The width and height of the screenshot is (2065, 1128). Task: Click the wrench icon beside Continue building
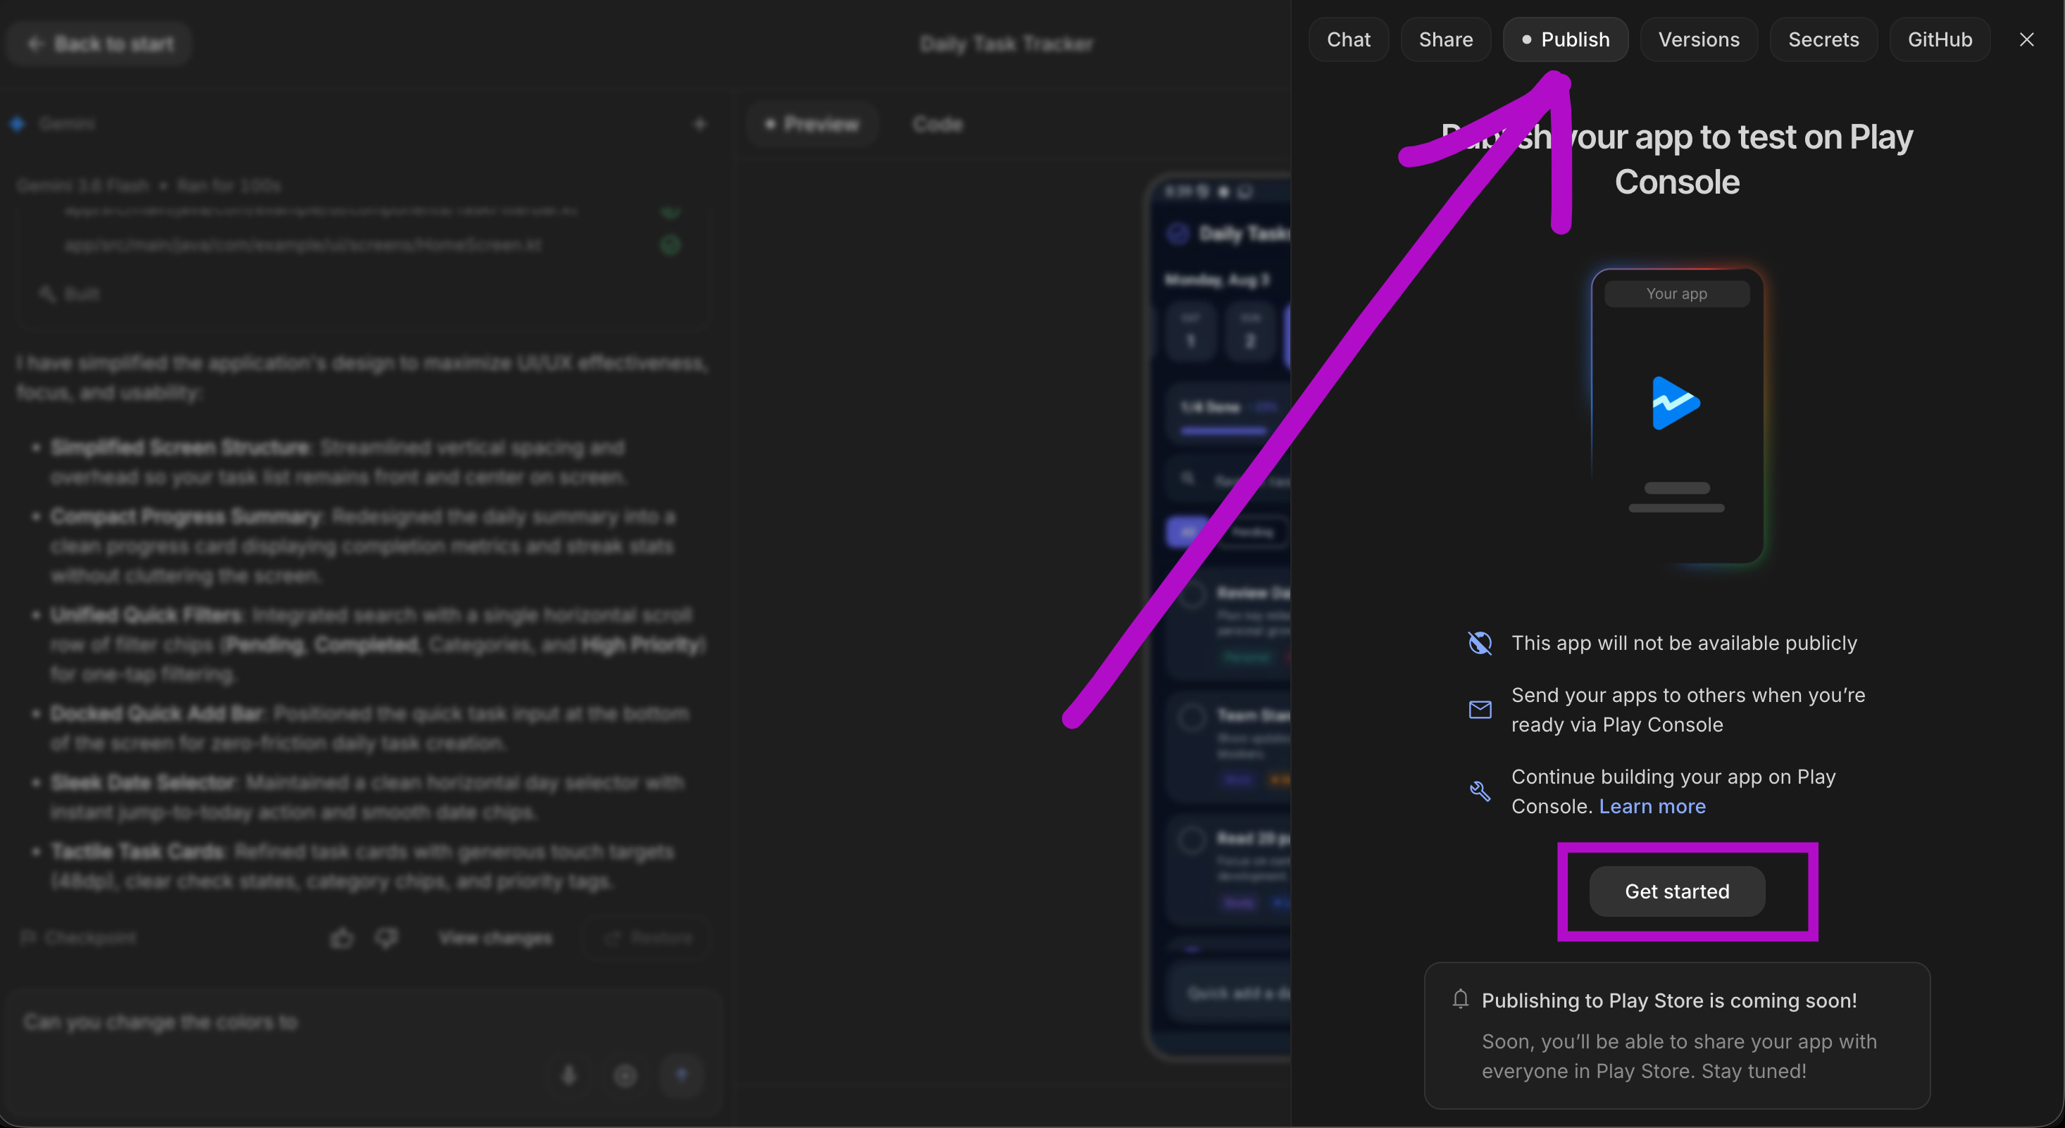click(x=1480, y=791)
